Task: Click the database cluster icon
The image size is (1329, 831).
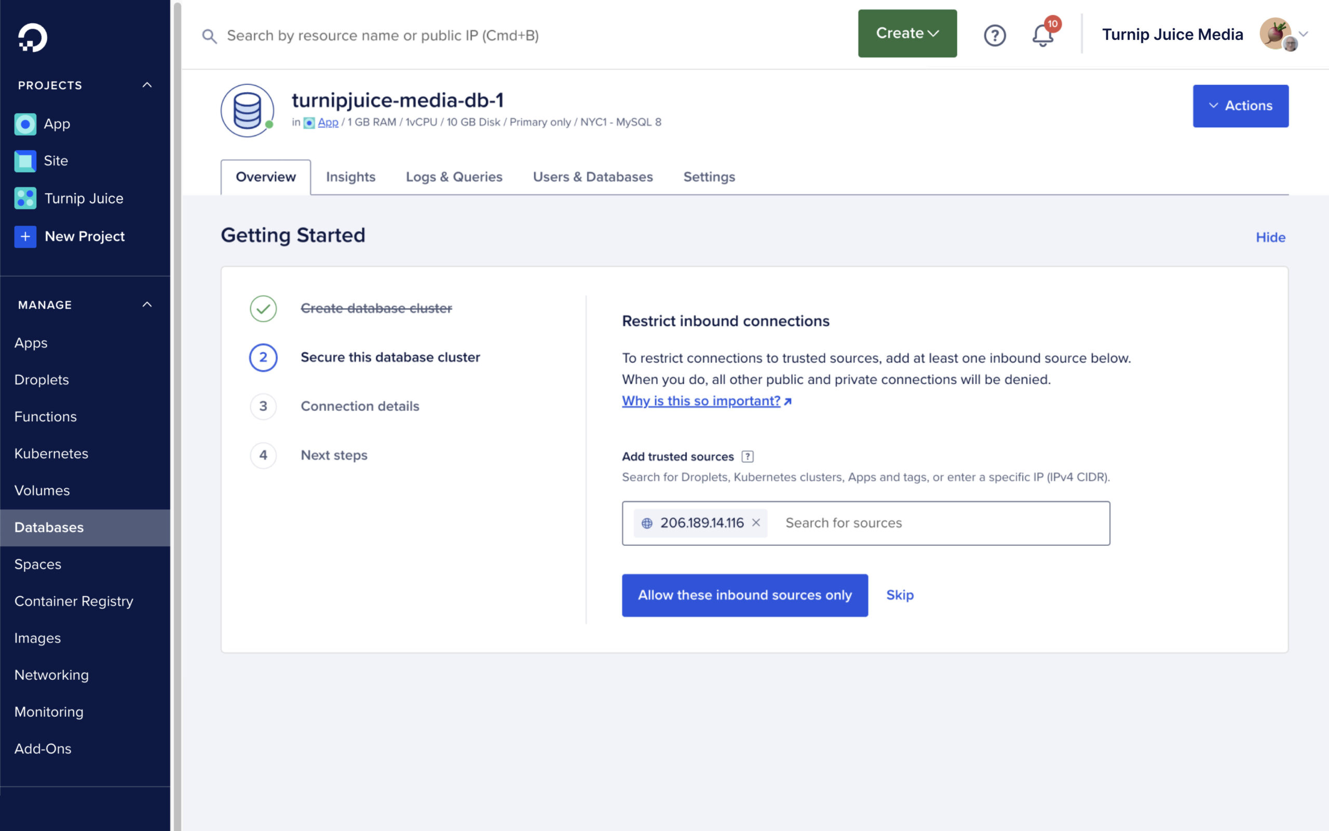Action: (x=247, y=111)
